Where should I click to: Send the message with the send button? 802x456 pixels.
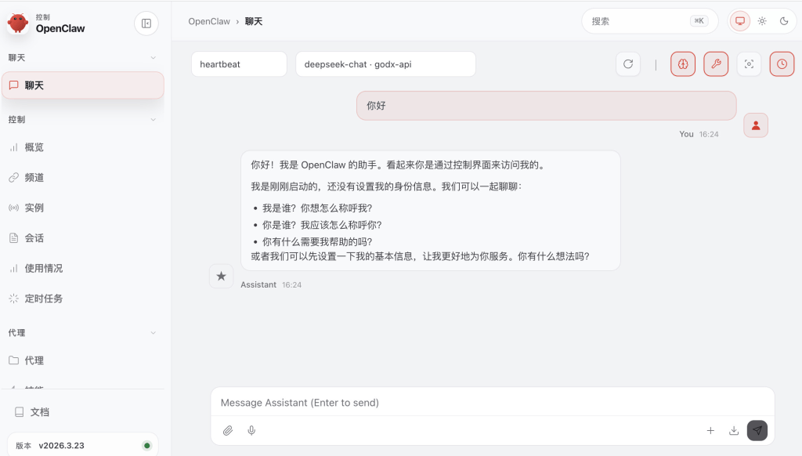point(757,430)
